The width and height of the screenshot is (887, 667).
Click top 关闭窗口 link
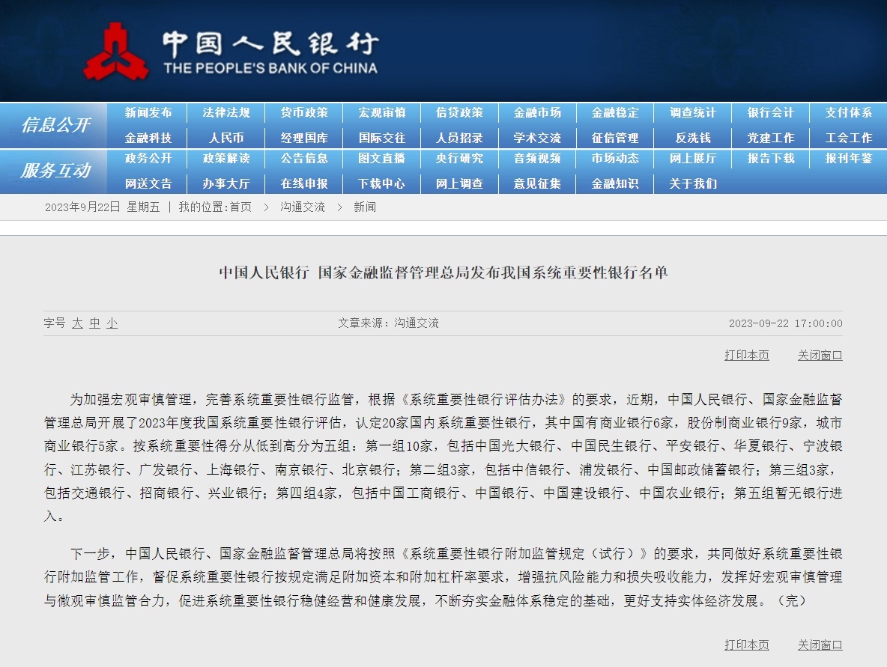coord(820,356)
